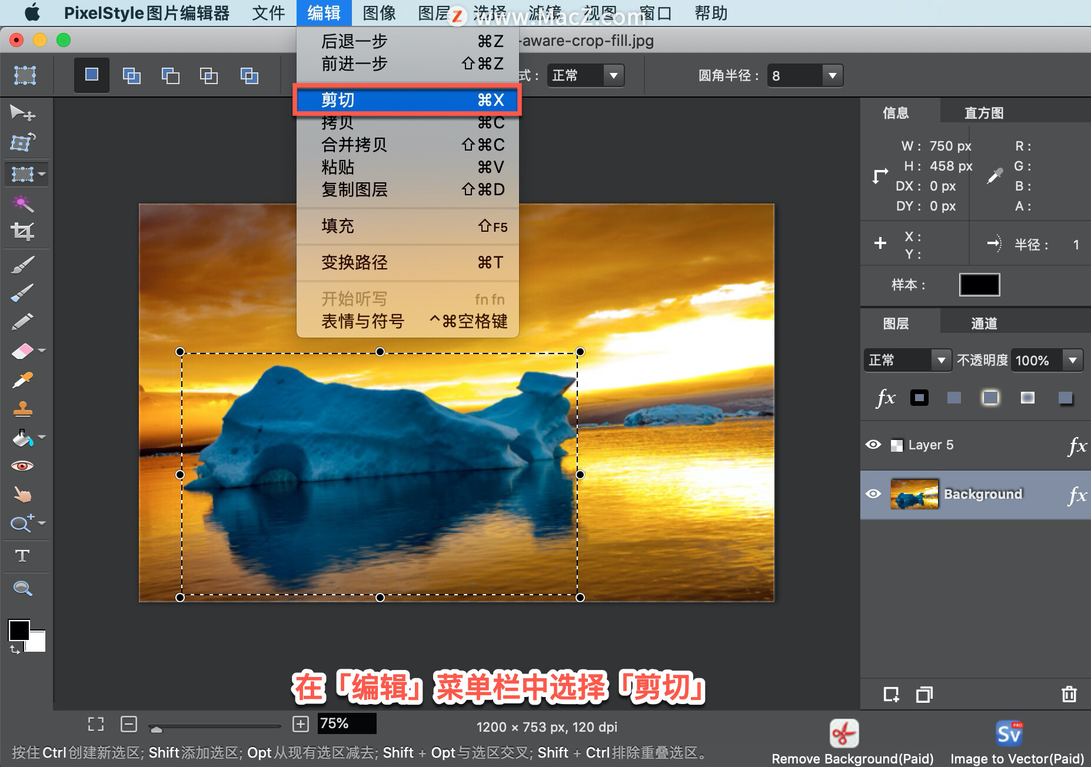Select the Text tool
This screenshot has width=1091, height=767.
tap(22, 555)
